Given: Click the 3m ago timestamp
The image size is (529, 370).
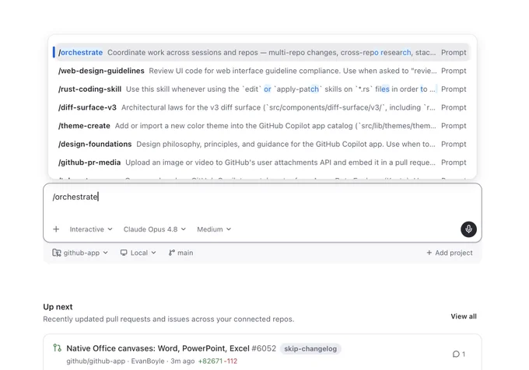Looking at the screenshot, I should [183, 361].
